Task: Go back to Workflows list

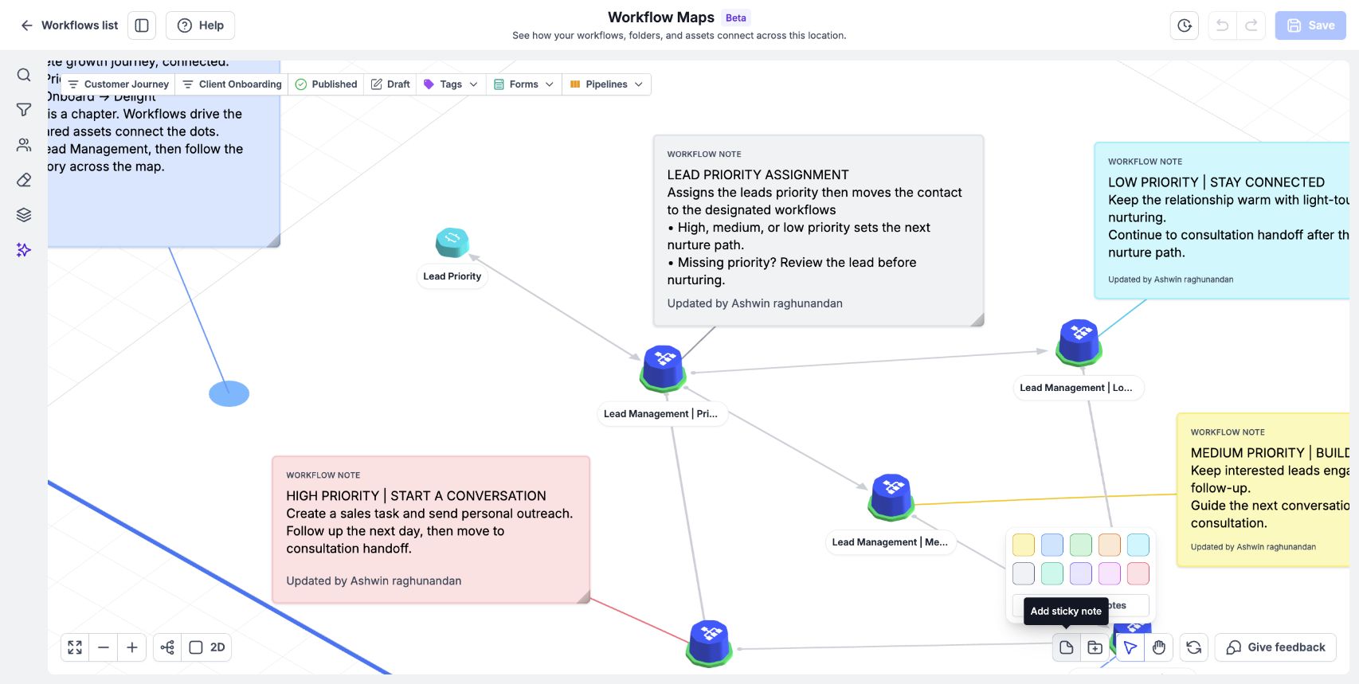Action: [69, 25]
